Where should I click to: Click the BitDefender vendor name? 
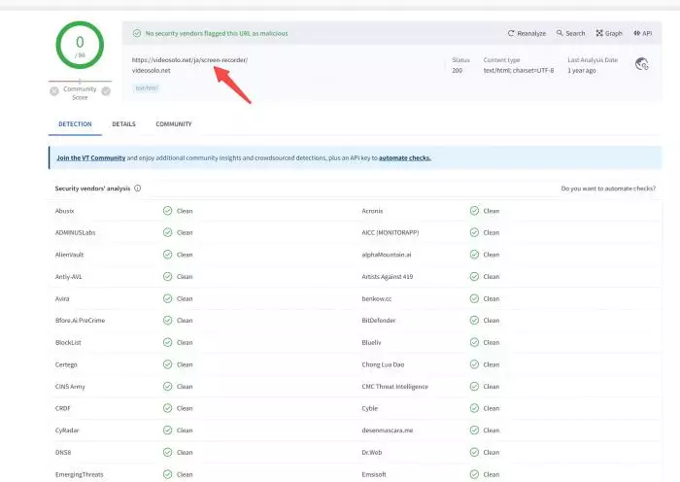[x=379, y=320]
